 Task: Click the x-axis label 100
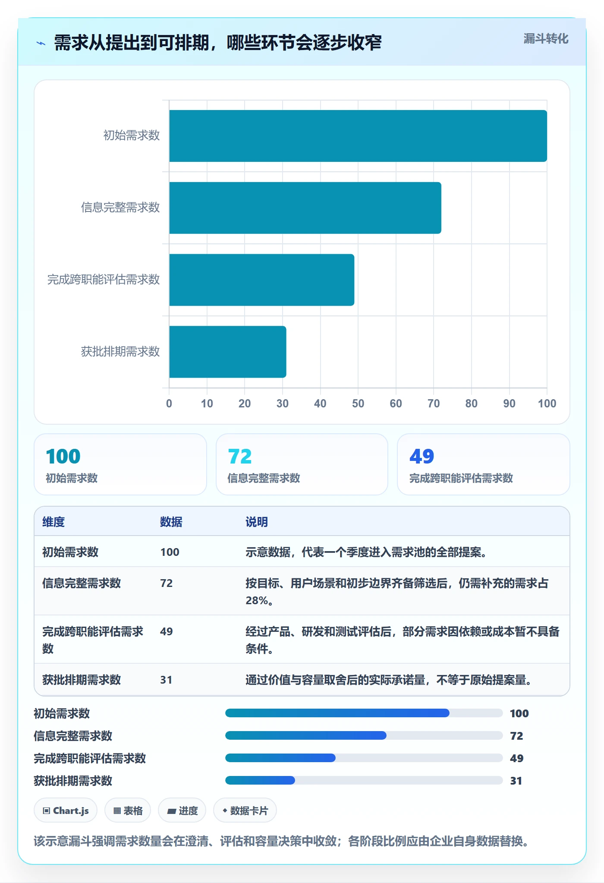click(x=547, y=404)
